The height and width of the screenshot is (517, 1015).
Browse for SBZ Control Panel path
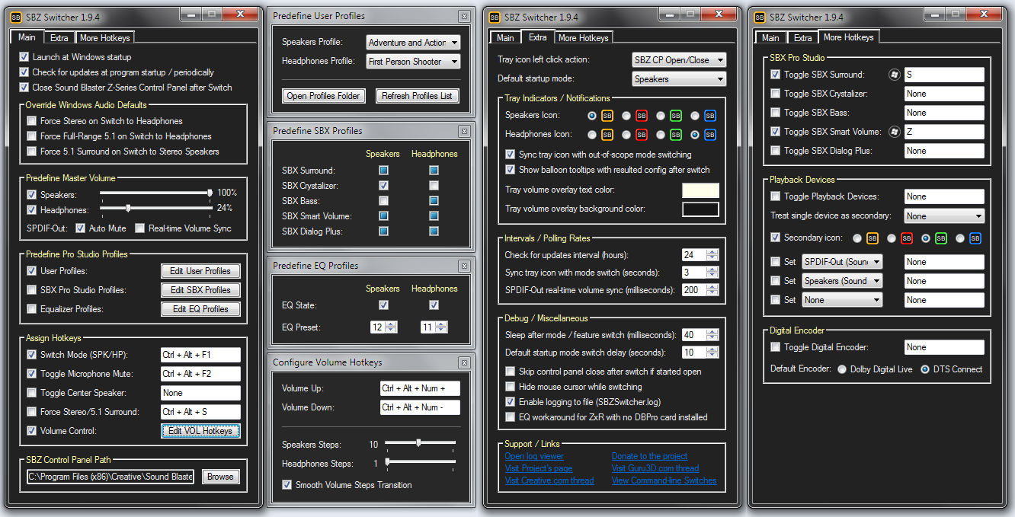coord(221,477)
